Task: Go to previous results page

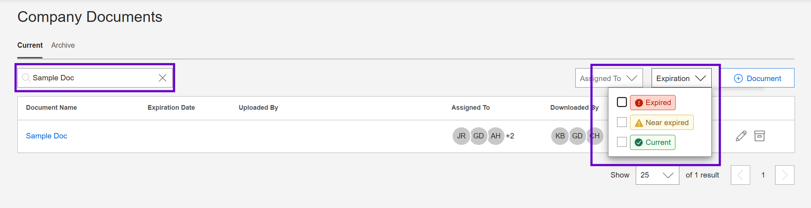Action: (740, 175)
